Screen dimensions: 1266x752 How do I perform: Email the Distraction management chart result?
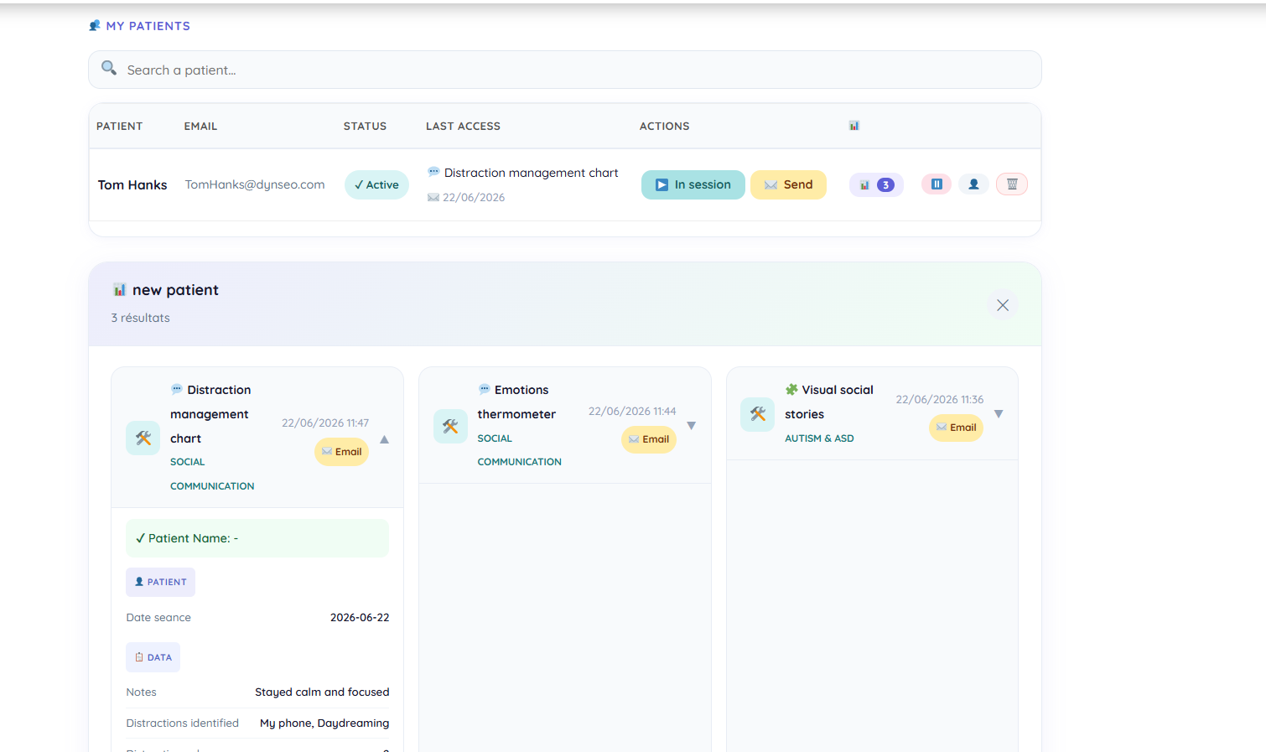pos(341,452)
